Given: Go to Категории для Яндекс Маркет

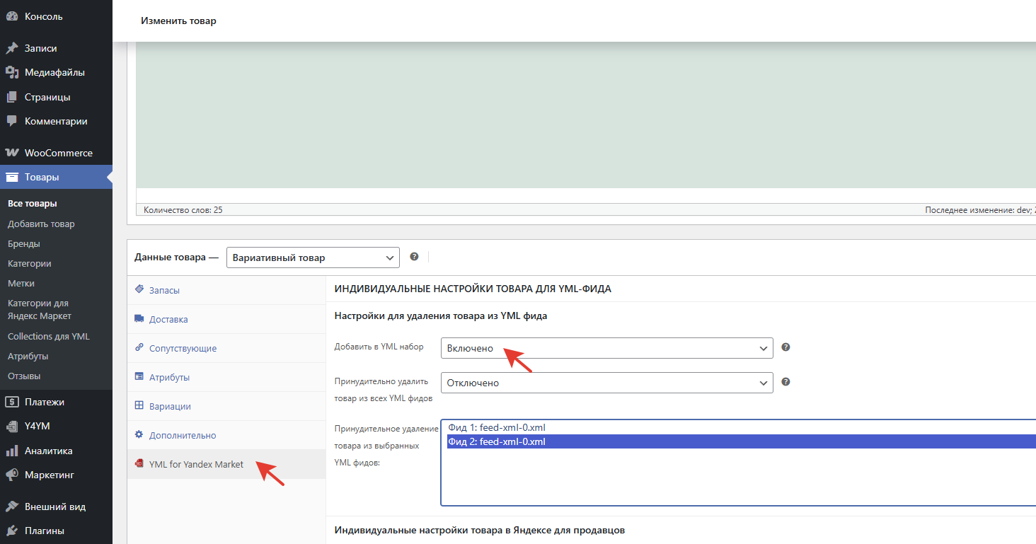Looking at the screenshot, I should 40,309.
